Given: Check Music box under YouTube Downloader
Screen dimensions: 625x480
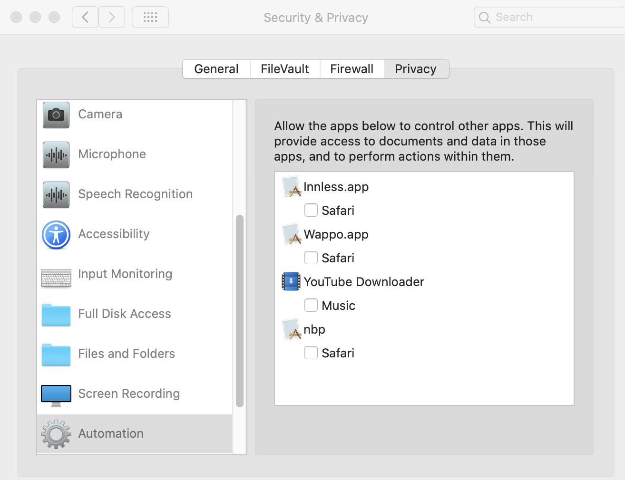Looking at the screenshot, I should [x=311, y=305].
